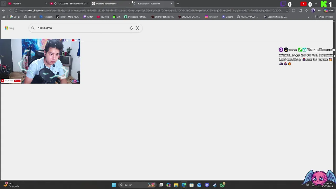Screen dimensions: 336x189
Task: Select the rubius gato - Búsqueda tab
Action: (x=152, y=3)
